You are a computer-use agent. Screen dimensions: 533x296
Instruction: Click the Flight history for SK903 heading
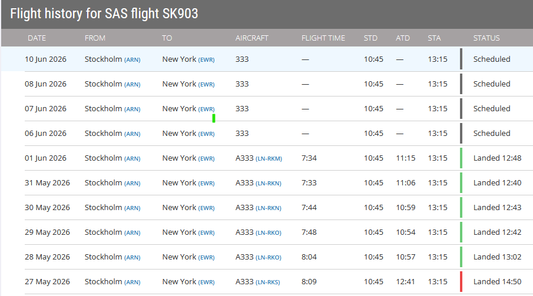click(104, 14)
